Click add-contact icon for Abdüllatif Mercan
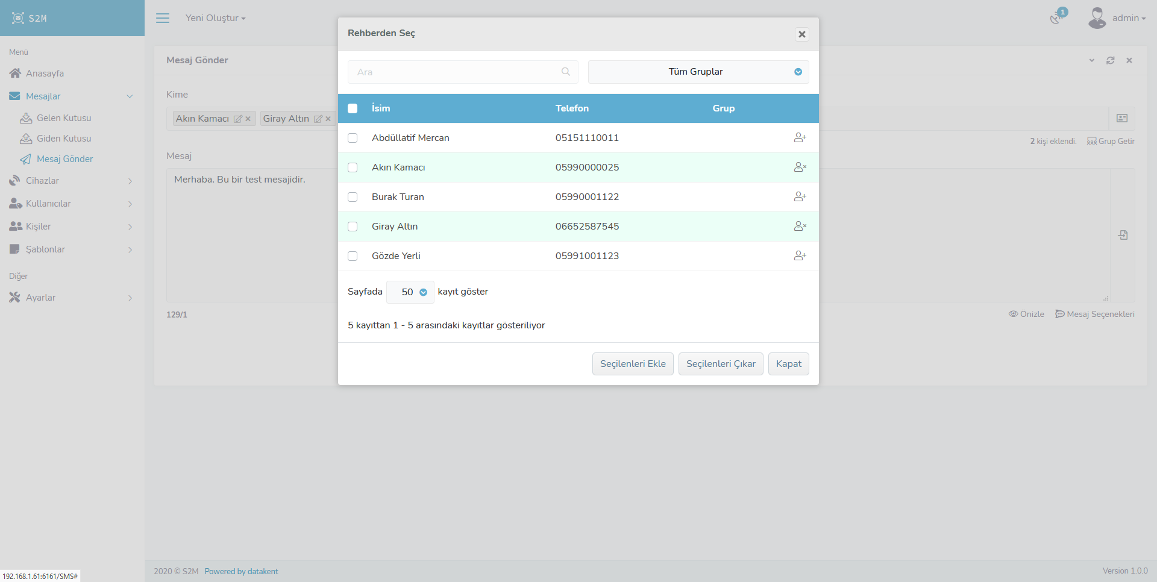Viewport: 1157px width, 582px height. click(x=800, y=138)
